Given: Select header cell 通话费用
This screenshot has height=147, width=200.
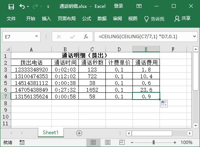Looking at the screenshot, I should (x=146, y=62).
